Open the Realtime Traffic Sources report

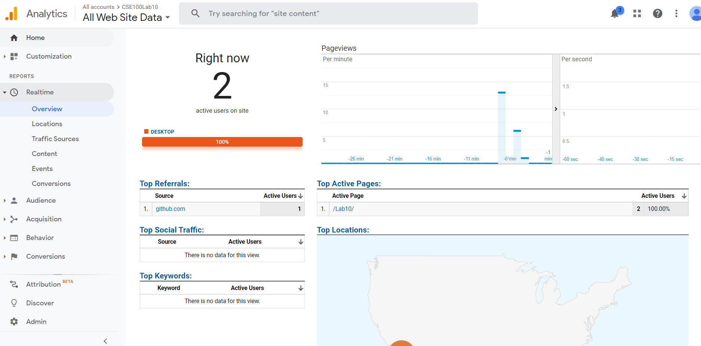coord(55,139)
